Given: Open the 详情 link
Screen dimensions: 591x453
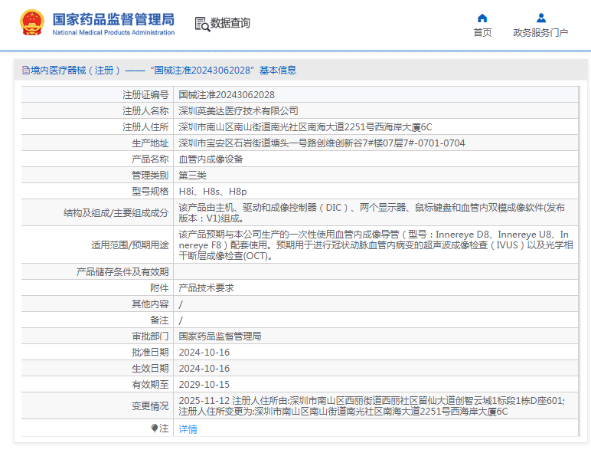Looking at the screenshot, I should click(188, 429).
